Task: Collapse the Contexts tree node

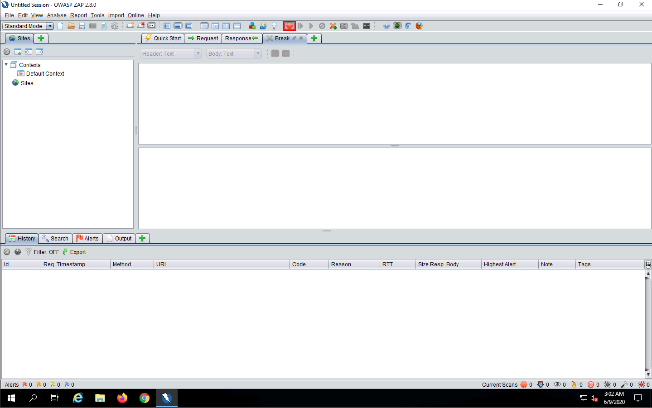Action: pos(6,65)
